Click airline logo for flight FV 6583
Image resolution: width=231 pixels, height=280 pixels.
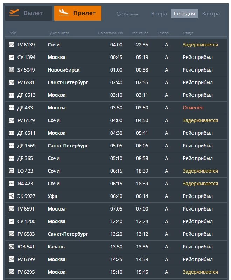click(x=12, y=234)
